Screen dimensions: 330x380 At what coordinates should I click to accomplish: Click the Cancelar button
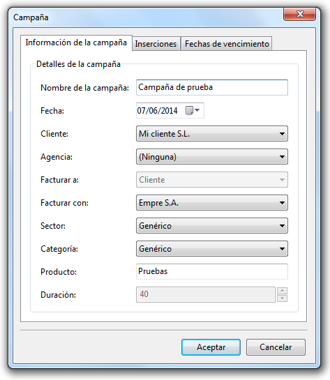[276, 347]
